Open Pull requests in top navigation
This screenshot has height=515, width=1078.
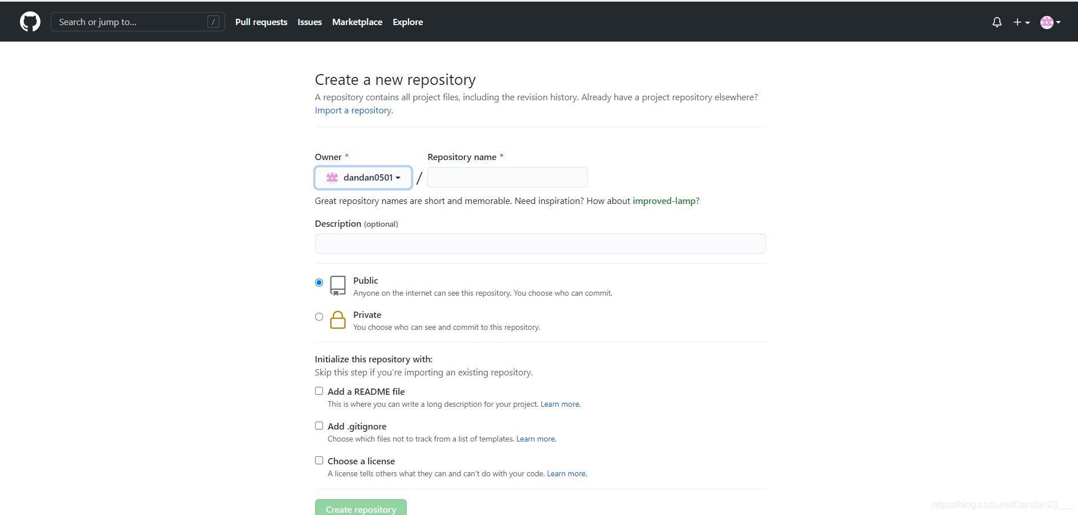click(261, 22)
